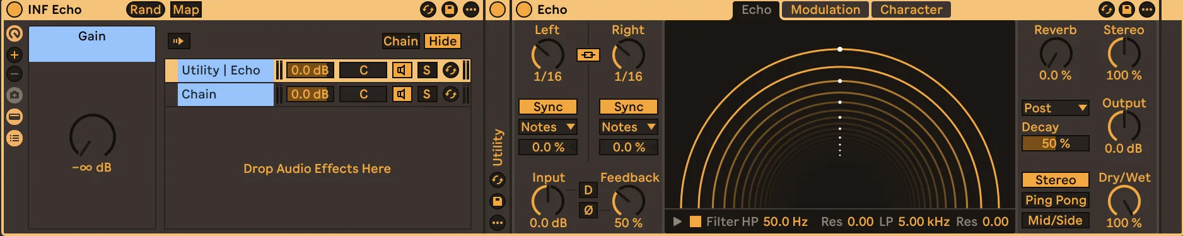
Task: Click the Chain row pan field
Action: pos(363,94)
